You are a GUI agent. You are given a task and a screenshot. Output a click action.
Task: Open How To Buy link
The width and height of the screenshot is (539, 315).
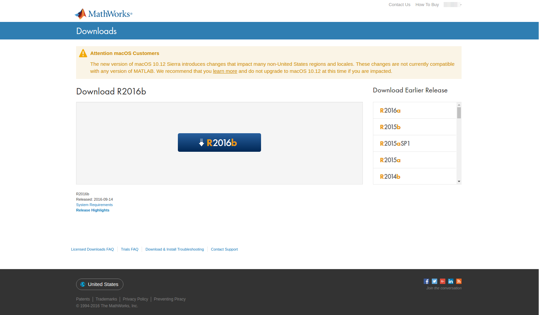[x=427, y=5]
